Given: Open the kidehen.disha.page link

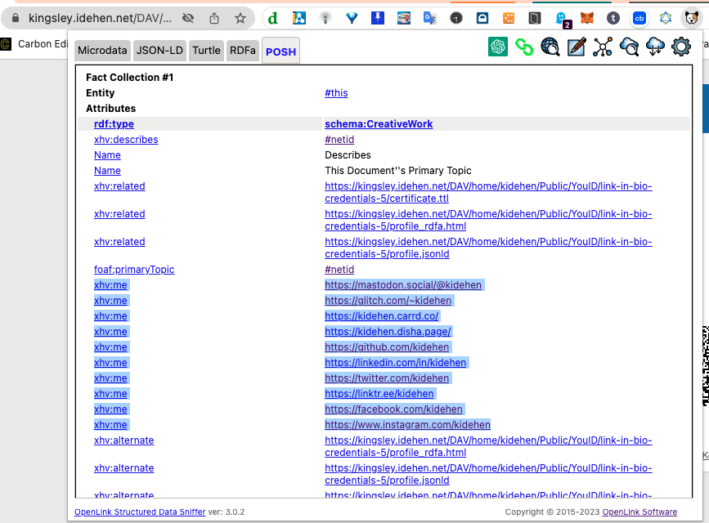Looking at the screenshot, I should pyautogui.click(x=388, y=331).
